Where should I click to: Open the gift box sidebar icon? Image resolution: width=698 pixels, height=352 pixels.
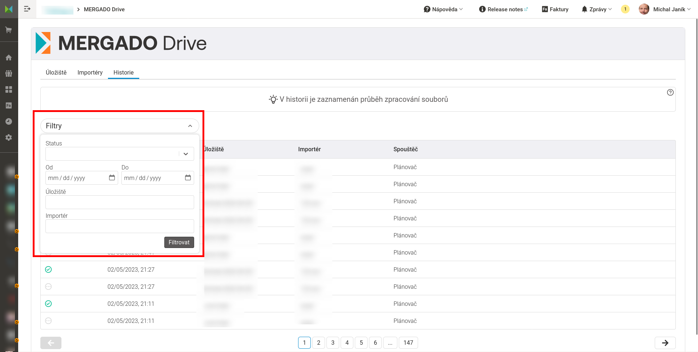tap(9, 73)
